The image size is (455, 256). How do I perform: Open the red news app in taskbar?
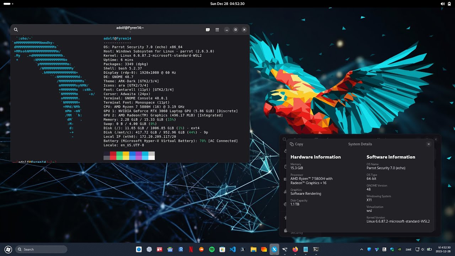pos(160,249)
